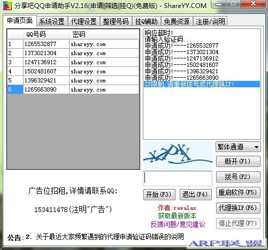268x250 pixels.
Task: Open the 作者:rewalax link
Action: (177, 208)
